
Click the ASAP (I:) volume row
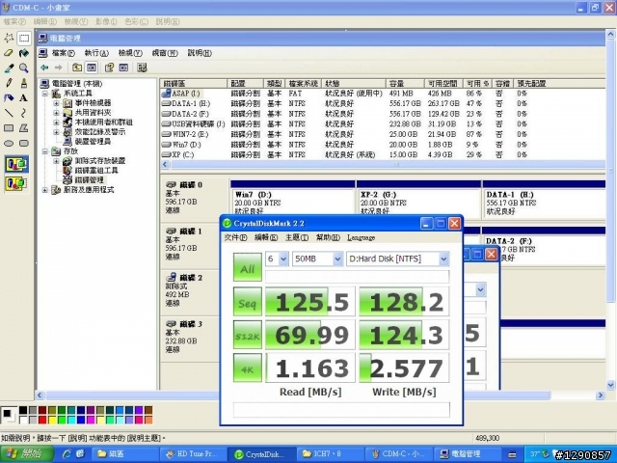[x=383, y=94]
